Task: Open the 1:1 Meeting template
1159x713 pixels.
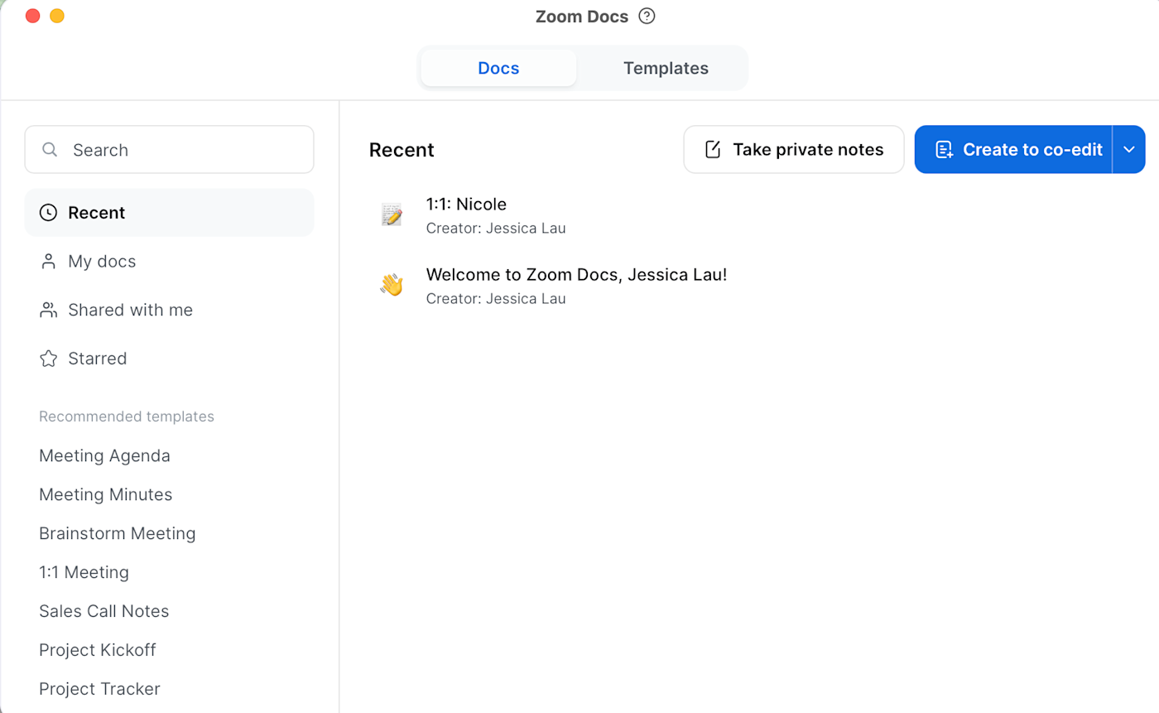Action: 84,573
